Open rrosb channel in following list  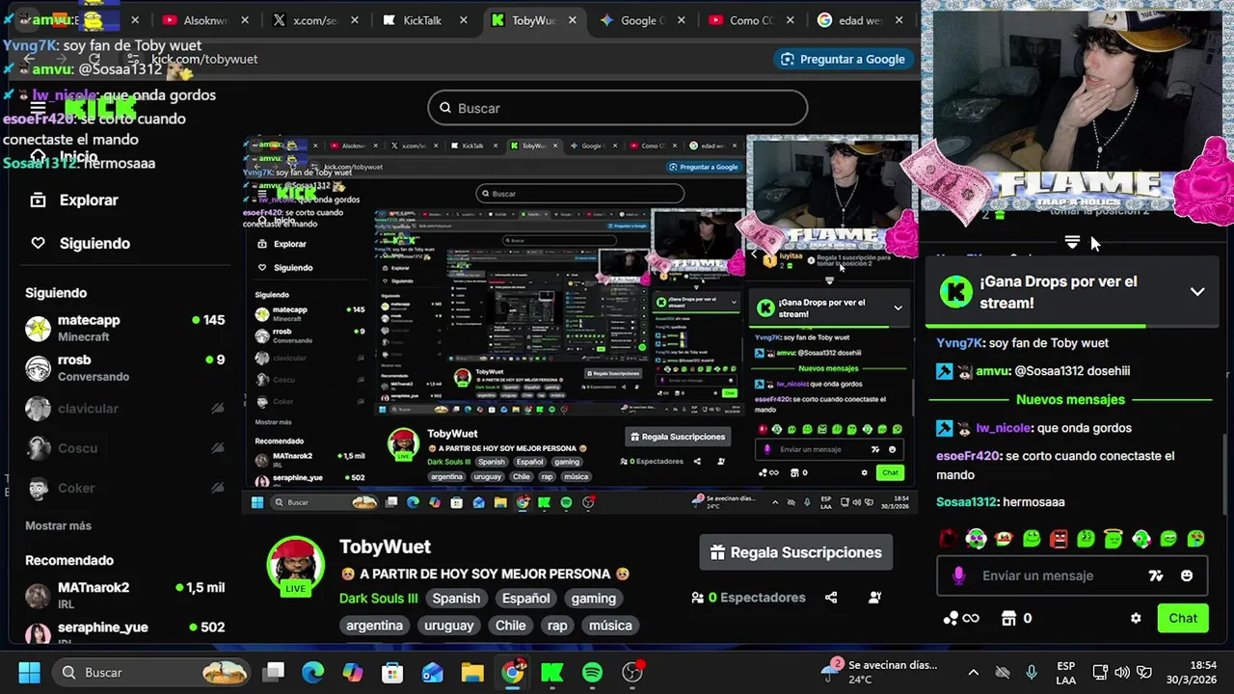tap(125, 367)
